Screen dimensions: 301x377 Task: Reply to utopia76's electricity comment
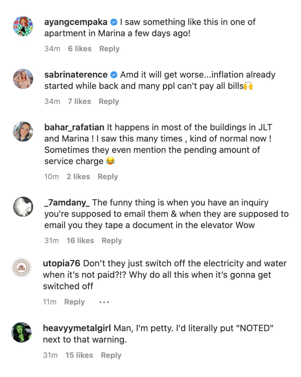74,302
